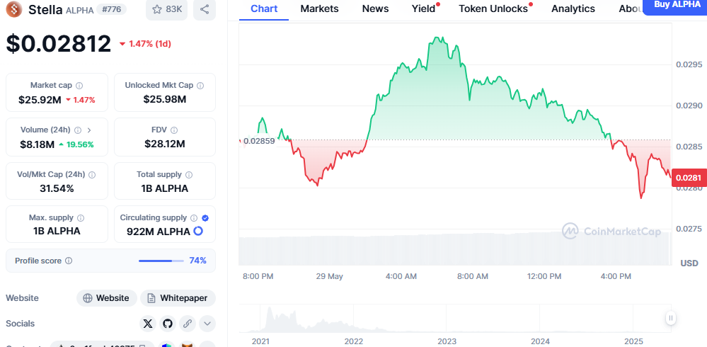This screenshot has width=707, height=347.
Task: Click the Profile score info icon
Action: coord(69,261)
